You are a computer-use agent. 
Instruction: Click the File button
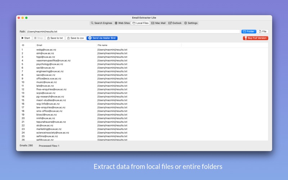tap(263, 31)
